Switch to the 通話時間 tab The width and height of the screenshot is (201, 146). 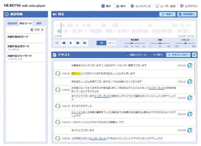coord(12,23)
